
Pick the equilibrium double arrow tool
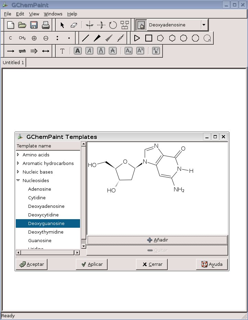[22, 51]
